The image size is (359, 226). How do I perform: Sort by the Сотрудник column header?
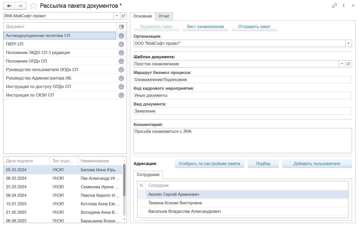pyautogui.click(x=247, y=185)
